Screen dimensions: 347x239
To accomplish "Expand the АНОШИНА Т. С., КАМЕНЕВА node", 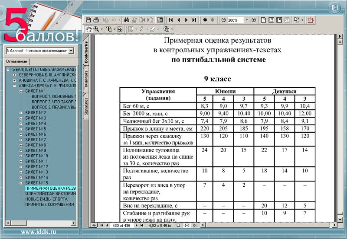I will (x=14, y=80).
